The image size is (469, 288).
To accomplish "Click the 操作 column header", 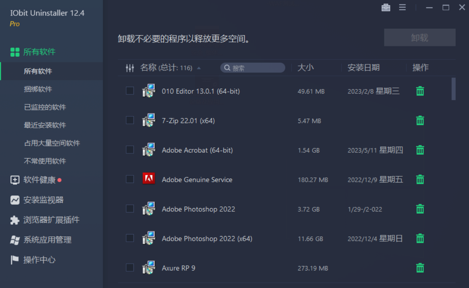I will coord(420,68).
